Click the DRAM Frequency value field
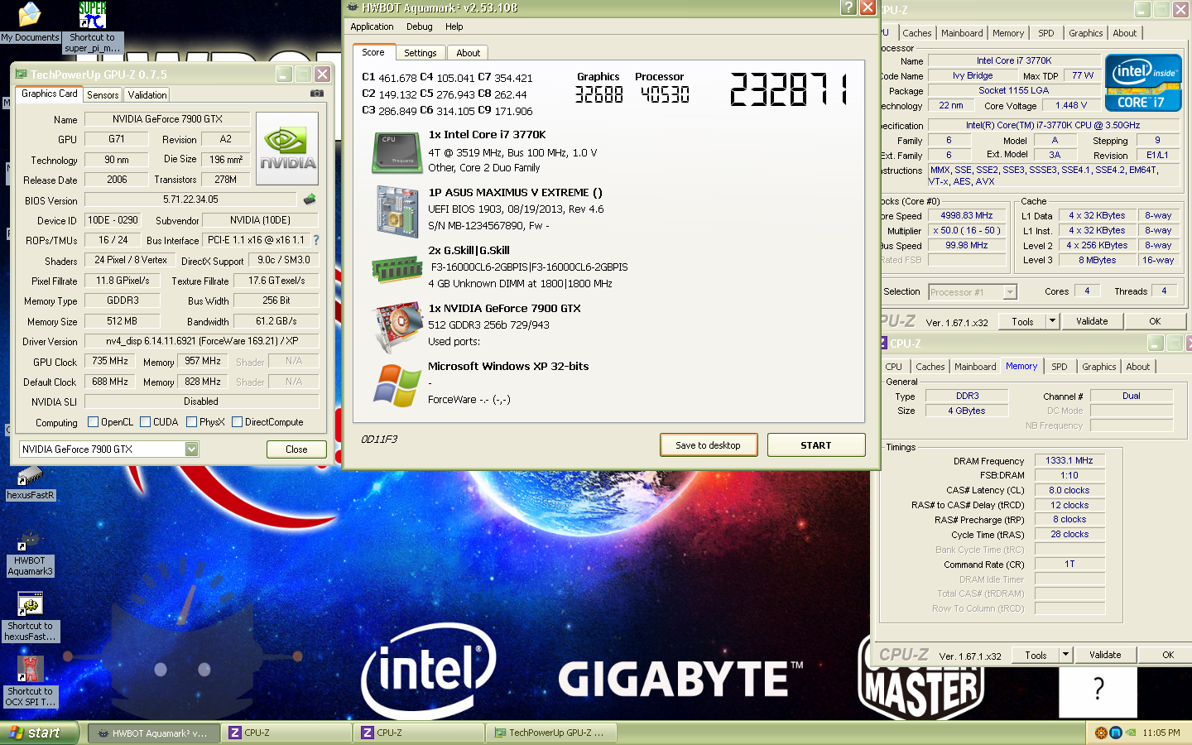1192x745 pixels. point(1069,460)
